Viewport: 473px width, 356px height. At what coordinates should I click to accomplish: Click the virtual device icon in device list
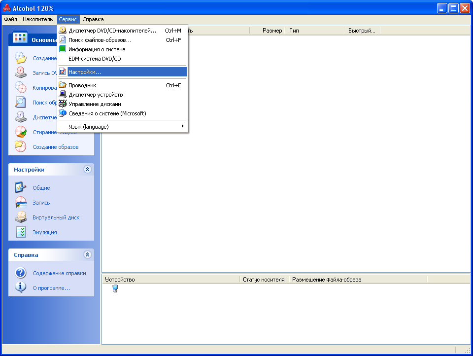pyautogui.click(x=115, y=288)
